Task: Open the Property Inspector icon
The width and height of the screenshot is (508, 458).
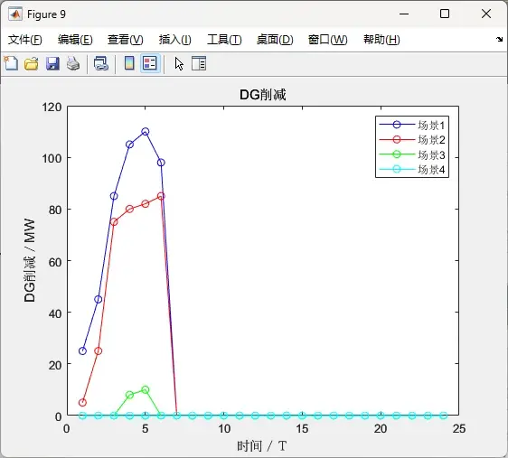Action: click(199, 63)
